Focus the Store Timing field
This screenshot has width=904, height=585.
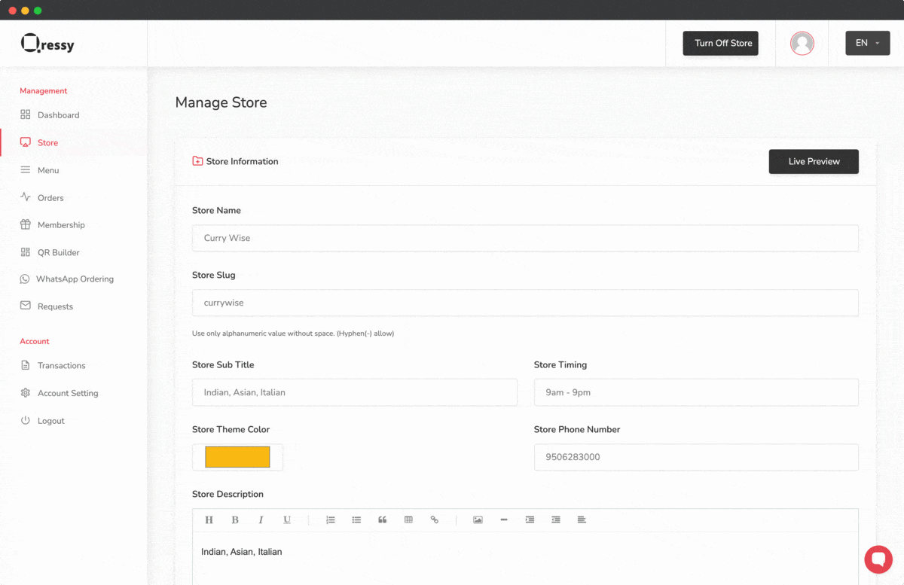tap(696, 392)
